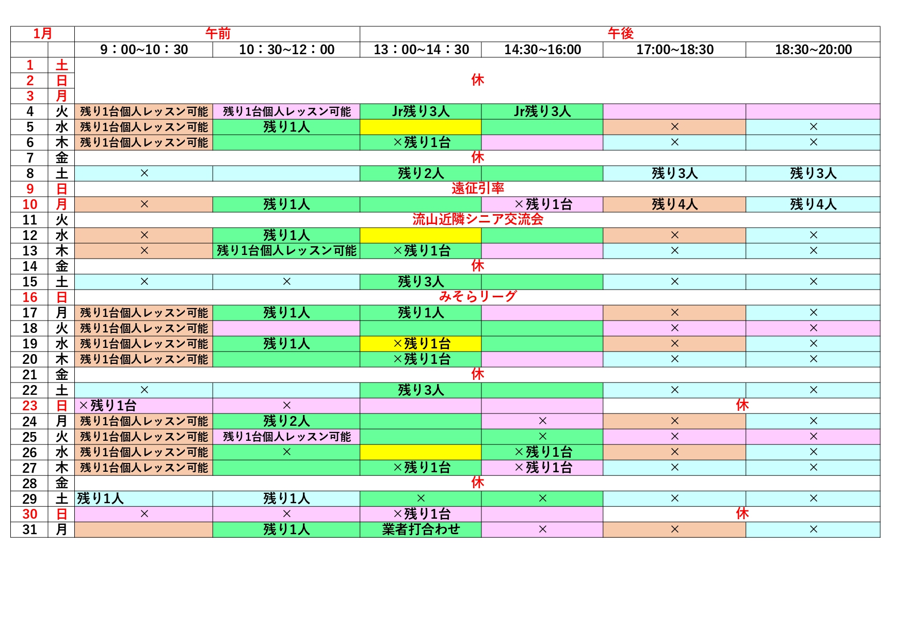Image resolution: width=905 pixels, height=640 pixels.
Task: Click '残り1人' in the day 31 row
Action: [x=286, y=530]
